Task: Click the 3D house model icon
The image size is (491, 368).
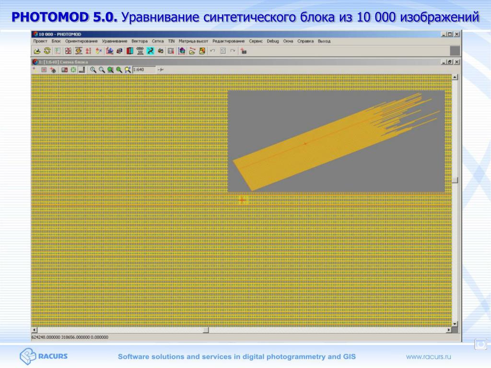Action: click(182, 51)
